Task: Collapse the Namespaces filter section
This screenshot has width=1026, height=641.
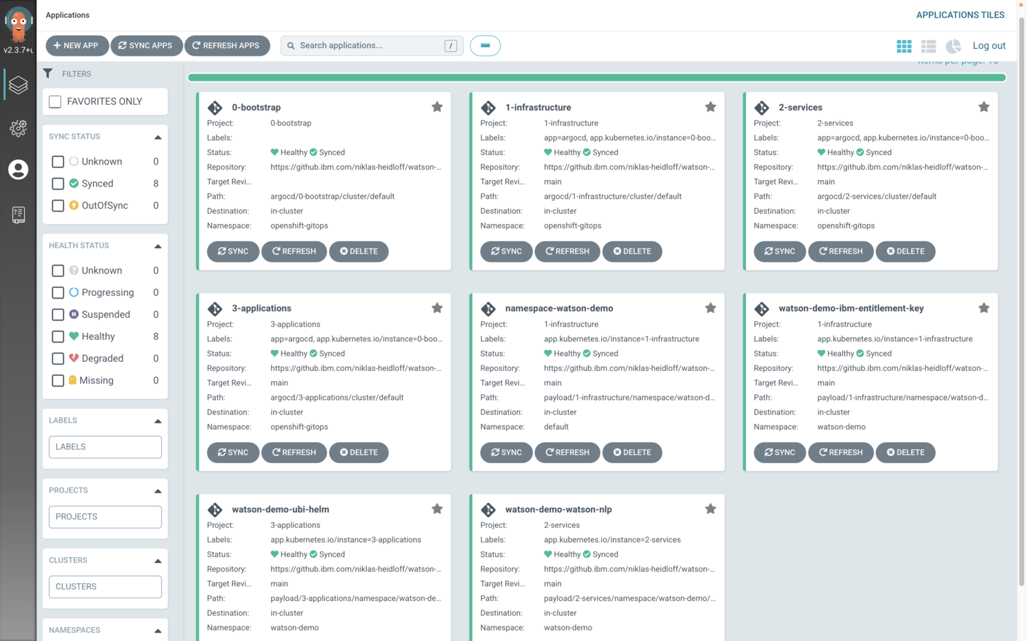Action: coord(158,631)
